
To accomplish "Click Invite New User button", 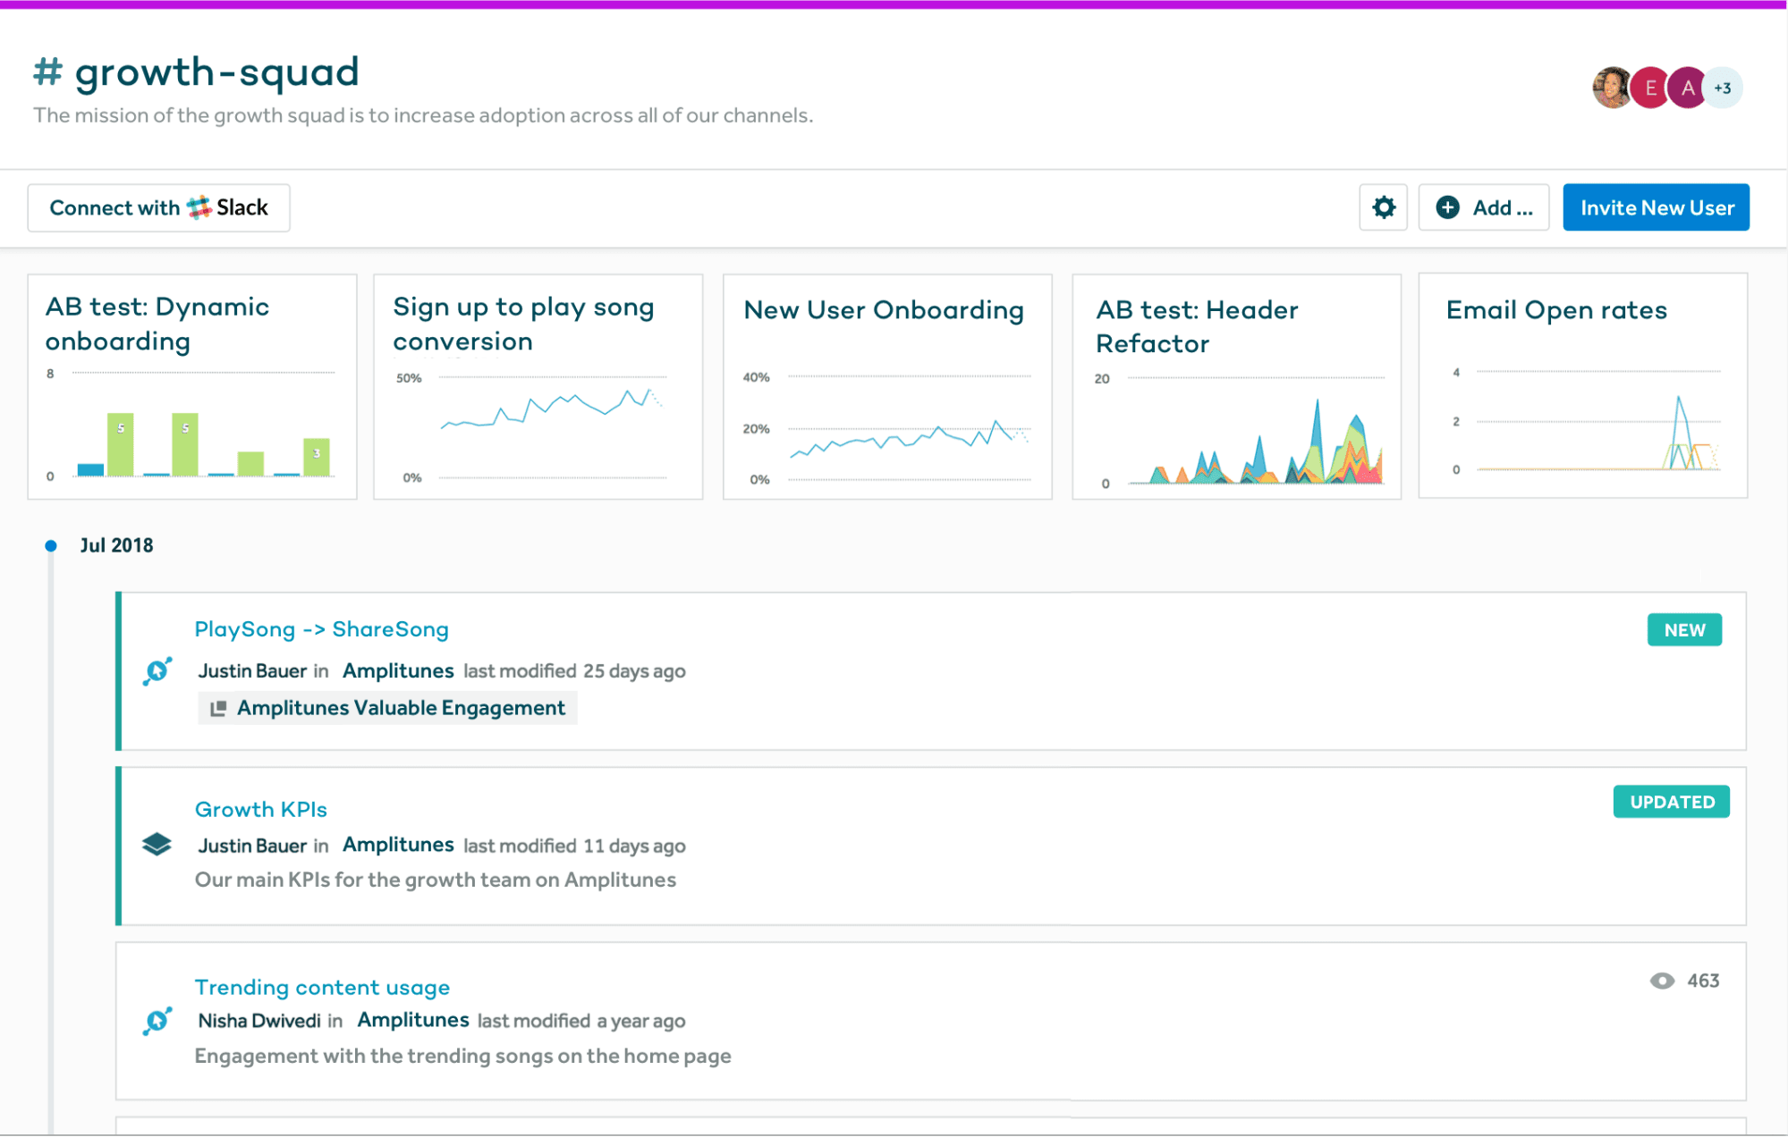I will 1656,207.
